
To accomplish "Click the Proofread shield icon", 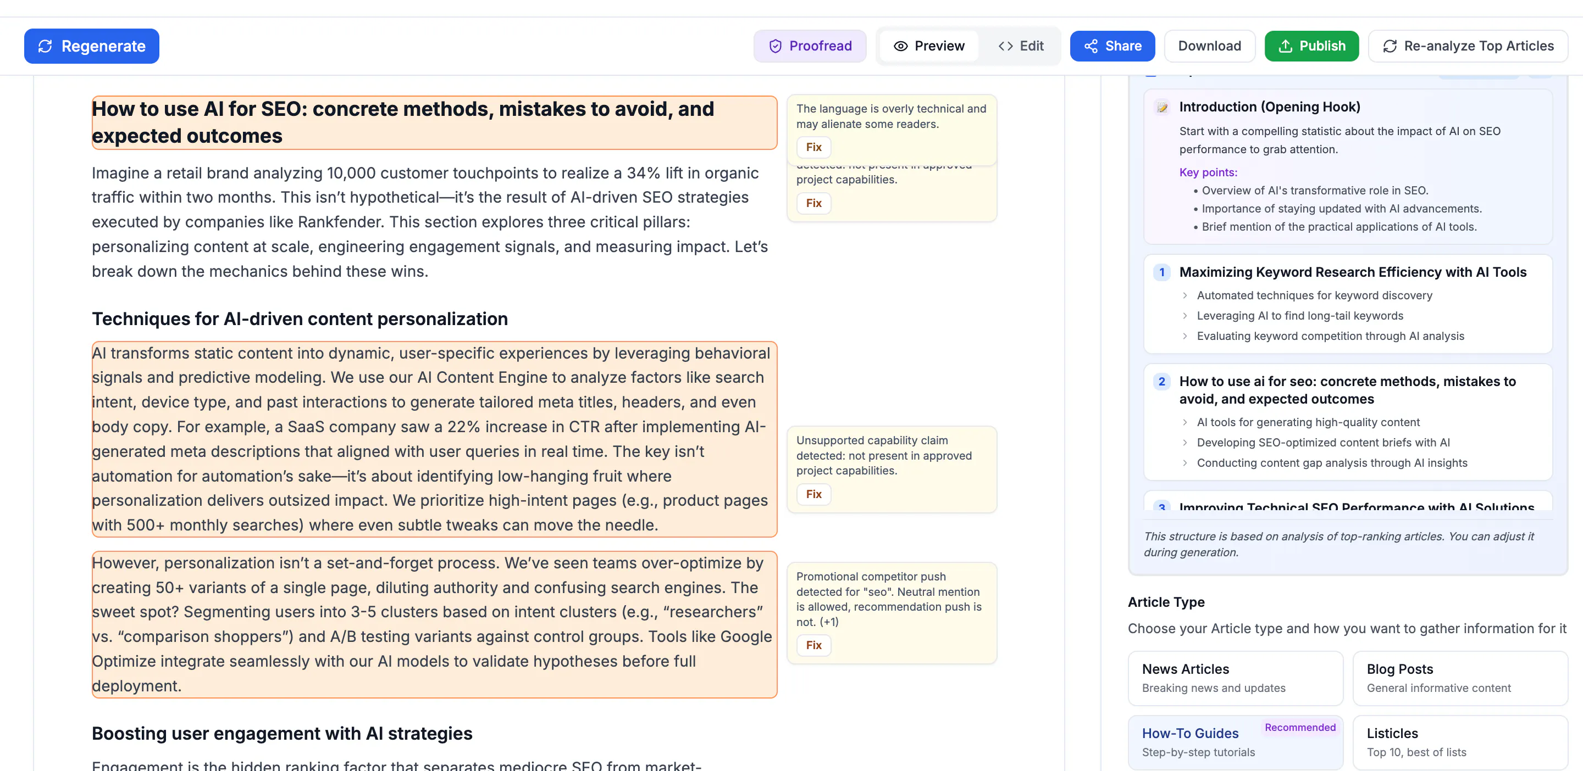I will coord(775,46).
